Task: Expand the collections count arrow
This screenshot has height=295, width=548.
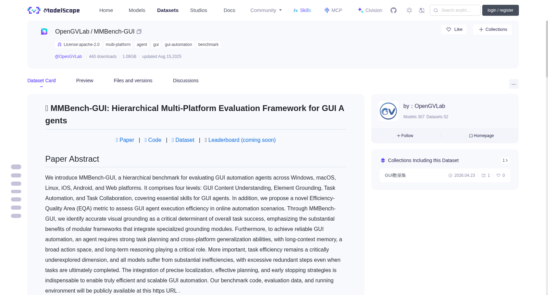Action: [x=505, y=160]
